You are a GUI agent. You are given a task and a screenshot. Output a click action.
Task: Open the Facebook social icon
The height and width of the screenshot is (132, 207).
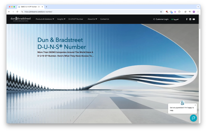pos(187,19)
